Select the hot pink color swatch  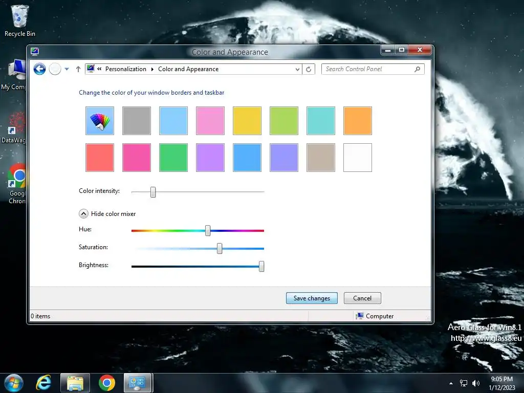(x=136, y=158)
